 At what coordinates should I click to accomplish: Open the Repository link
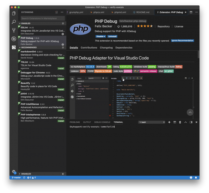tap(164, 26)
